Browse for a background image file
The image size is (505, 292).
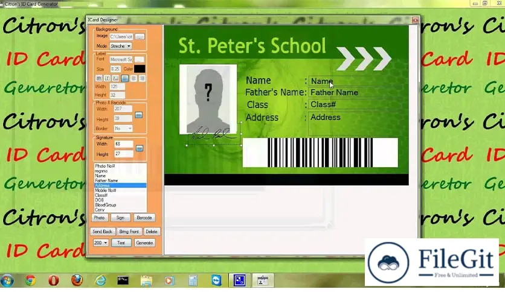(140, 37)
